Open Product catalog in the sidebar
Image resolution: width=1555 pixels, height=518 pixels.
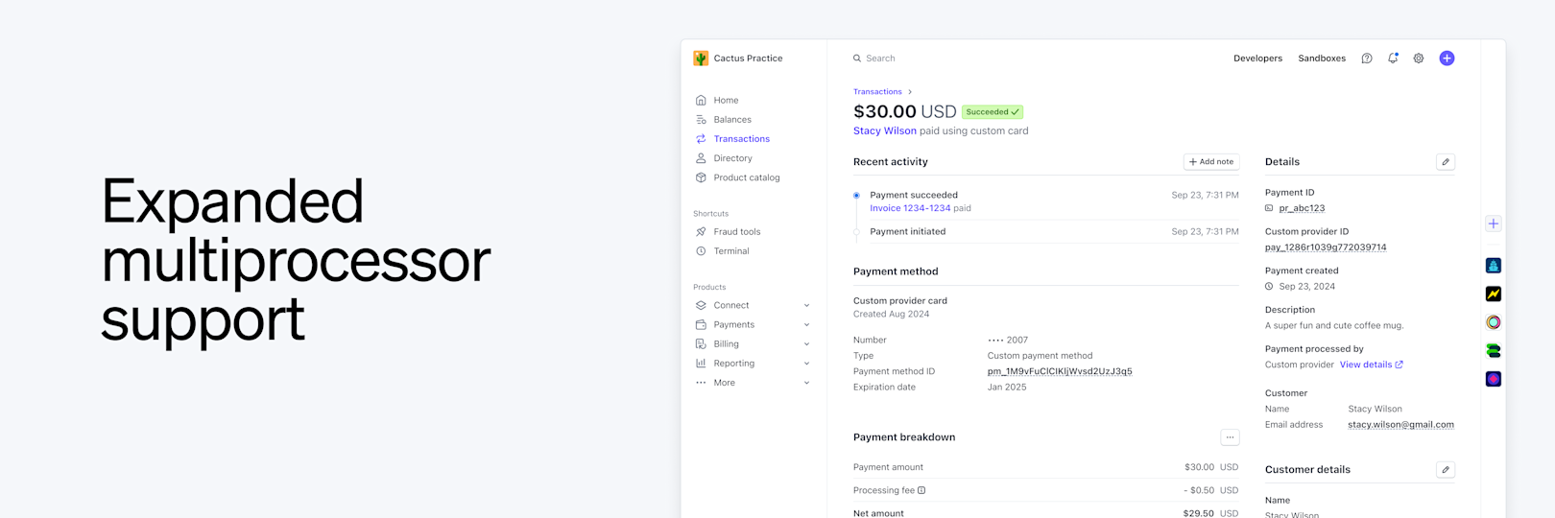(x=747, y=177)
